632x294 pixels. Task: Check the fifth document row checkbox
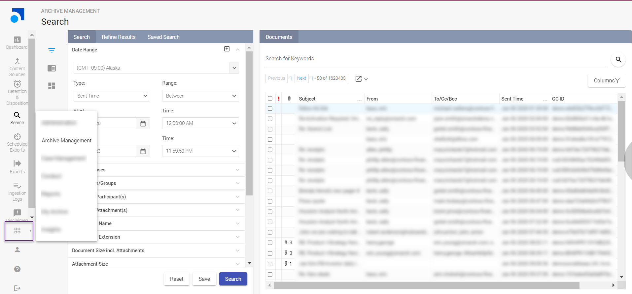point(270,150)
